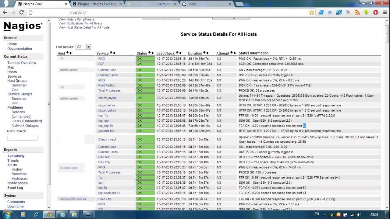Open Chrome taskbar icon
The width and height of the screenshot is (390, 219).
coord(49,215)
